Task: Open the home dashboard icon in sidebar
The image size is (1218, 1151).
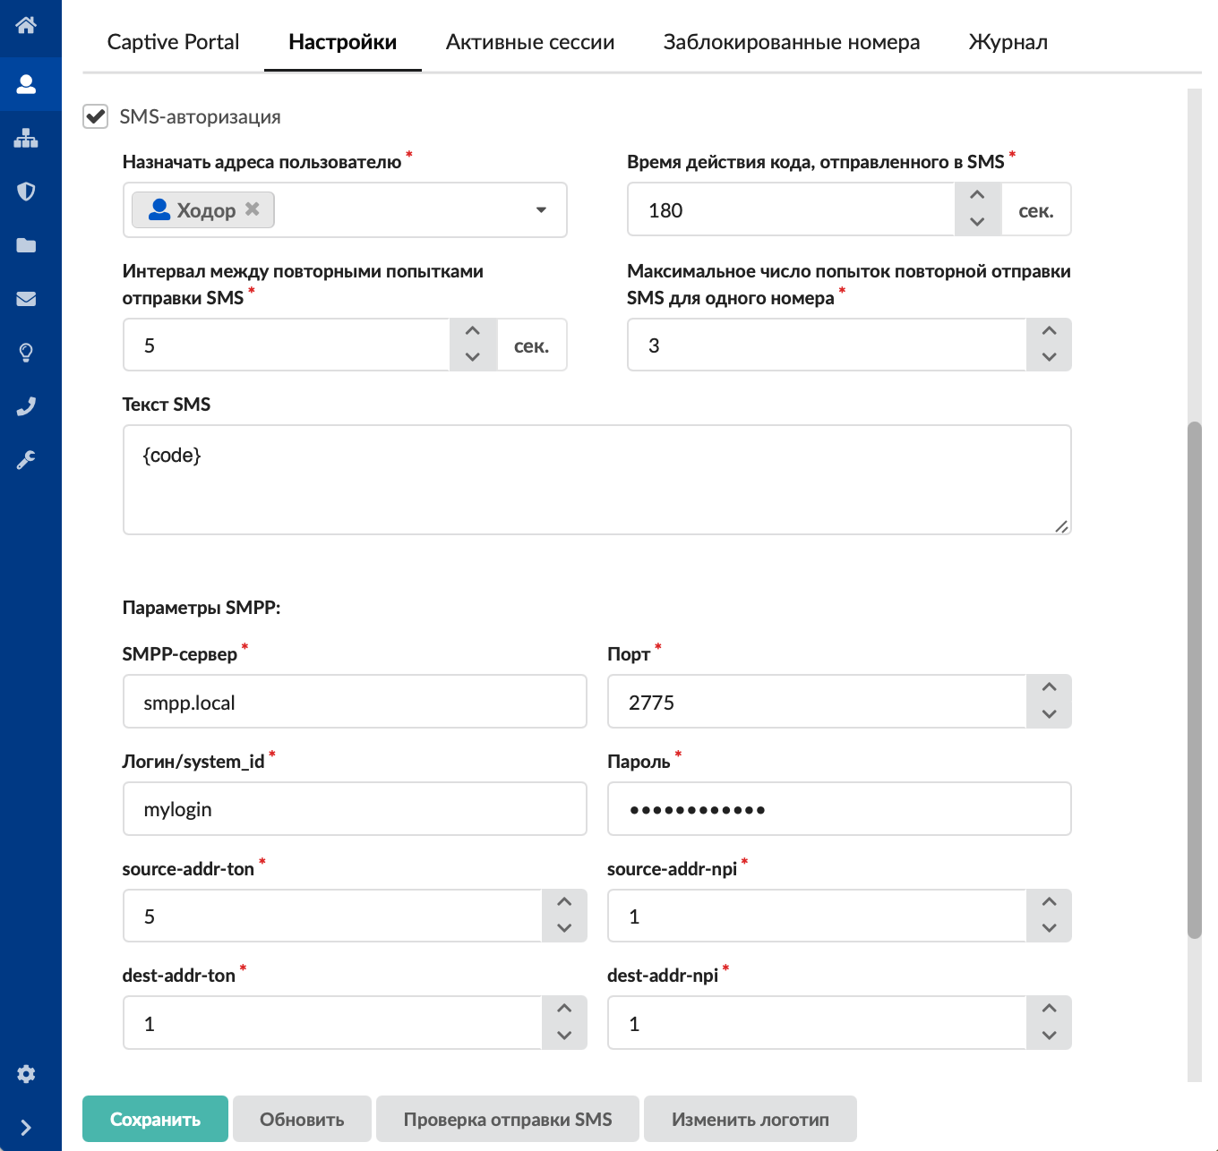Action: [x=26, y=25]
